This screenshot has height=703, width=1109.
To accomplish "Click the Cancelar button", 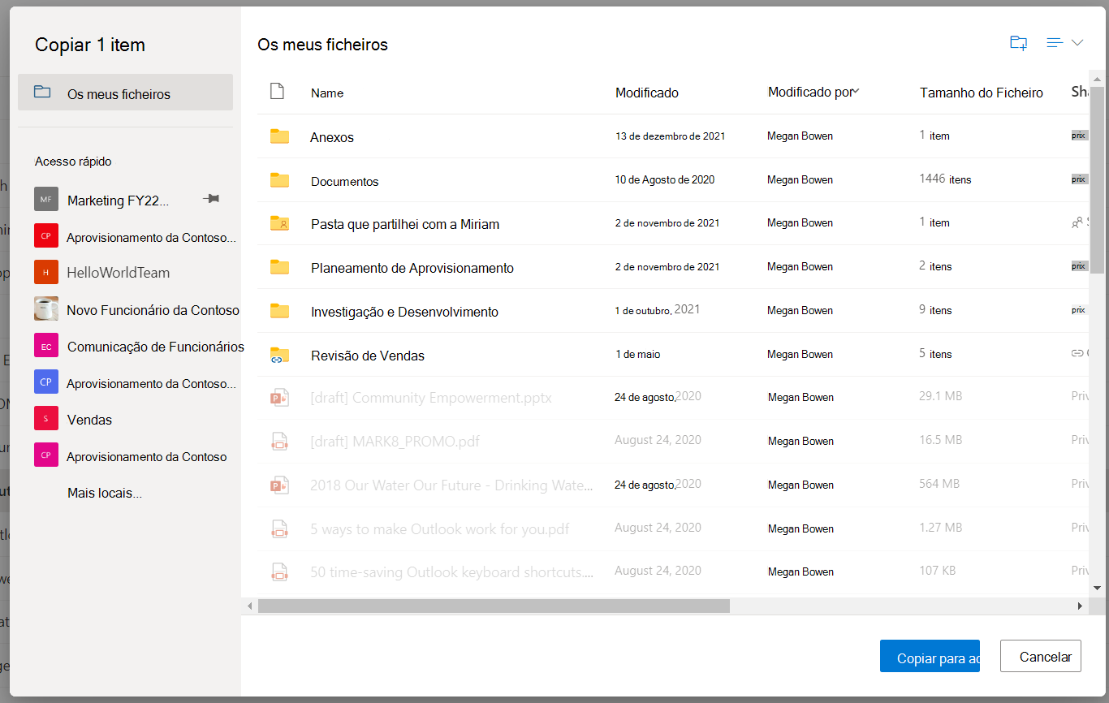I will point(1041,656).
